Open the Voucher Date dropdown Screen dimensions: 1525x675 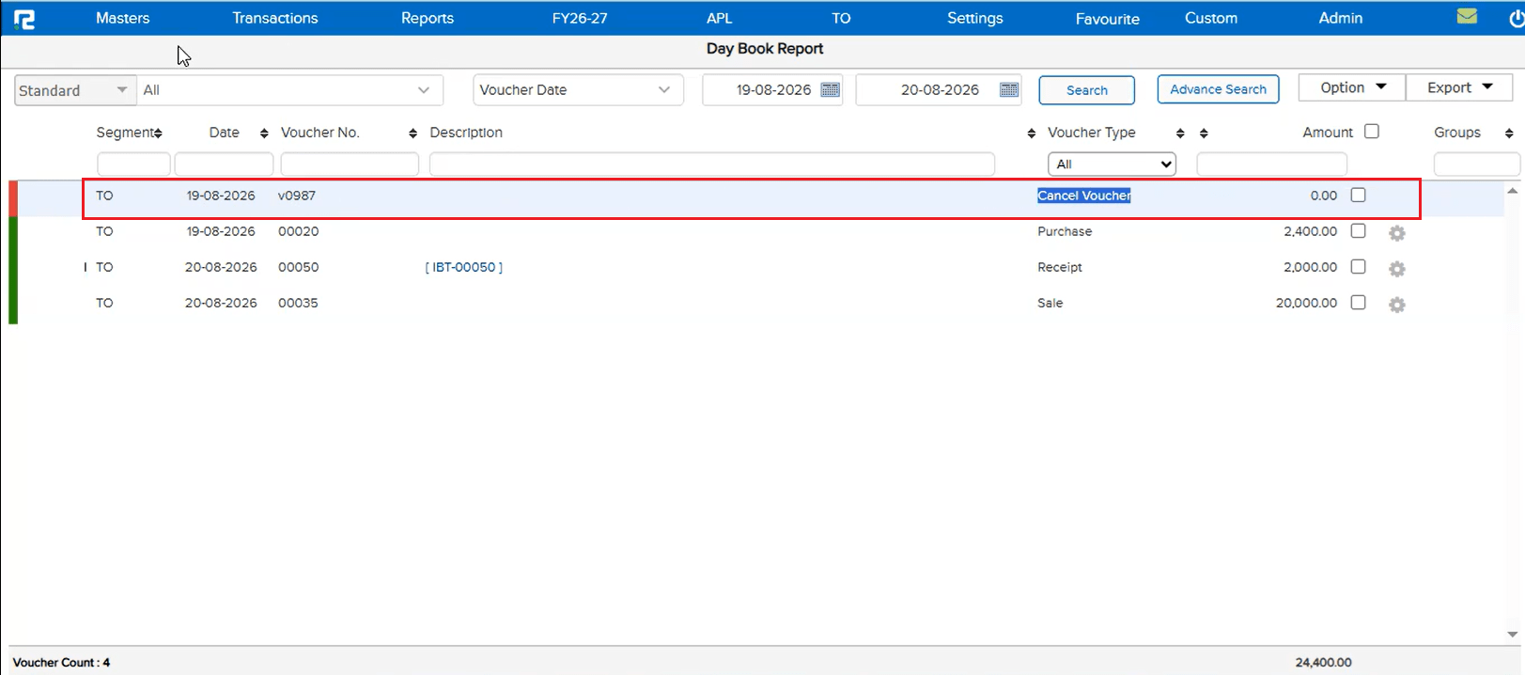[x=578, y=90]
